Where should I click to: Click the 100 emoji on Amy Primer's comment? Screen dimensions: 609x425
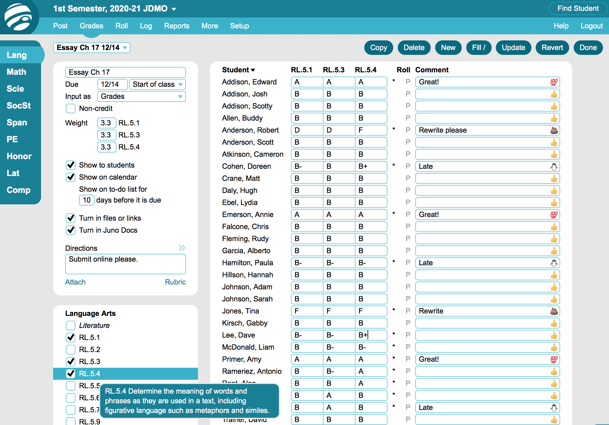(x=553, y=359)
